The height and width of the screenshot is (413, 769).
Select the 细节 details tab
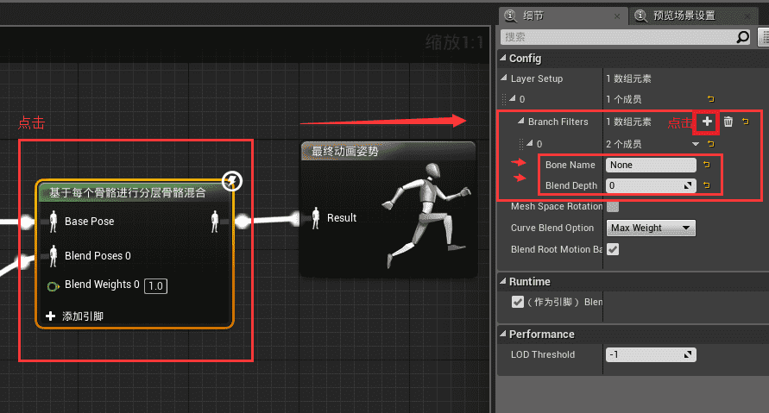(x=533, y=15)
